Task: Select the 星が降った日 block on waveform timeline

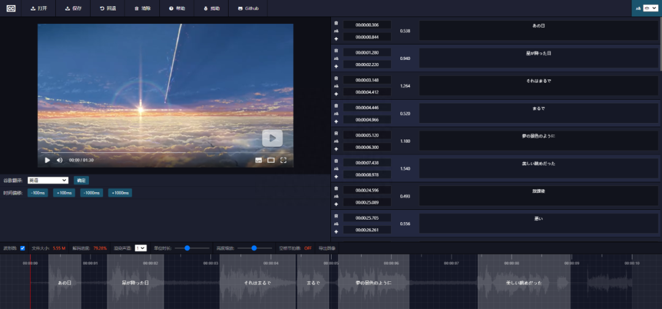Action: (x=135, y=281)
